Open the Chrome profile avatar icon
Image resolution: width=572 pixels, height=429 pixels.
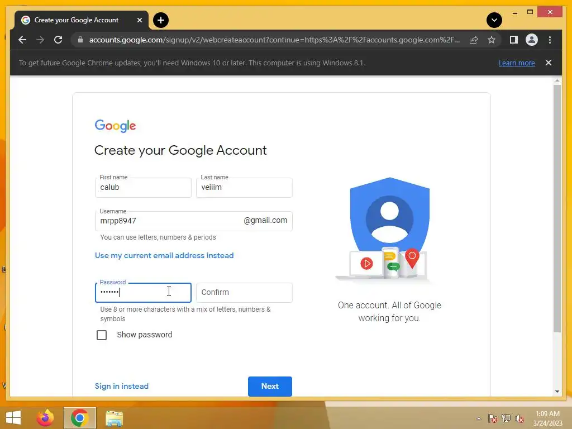[532, 40]
